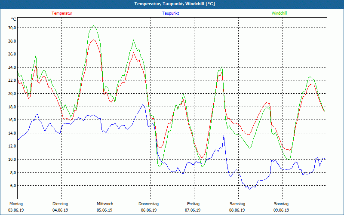Click the 09.06.19 date label
Screen dimensions: 344x215
point(281,210)
